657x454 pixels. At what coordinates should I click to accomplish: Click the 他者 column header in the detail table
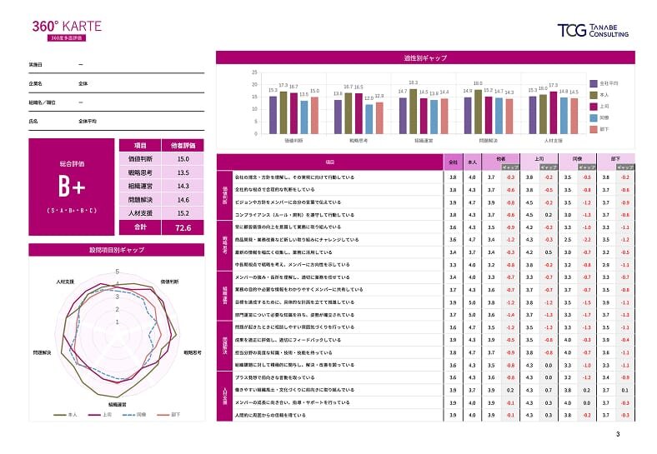coord(501,159)
